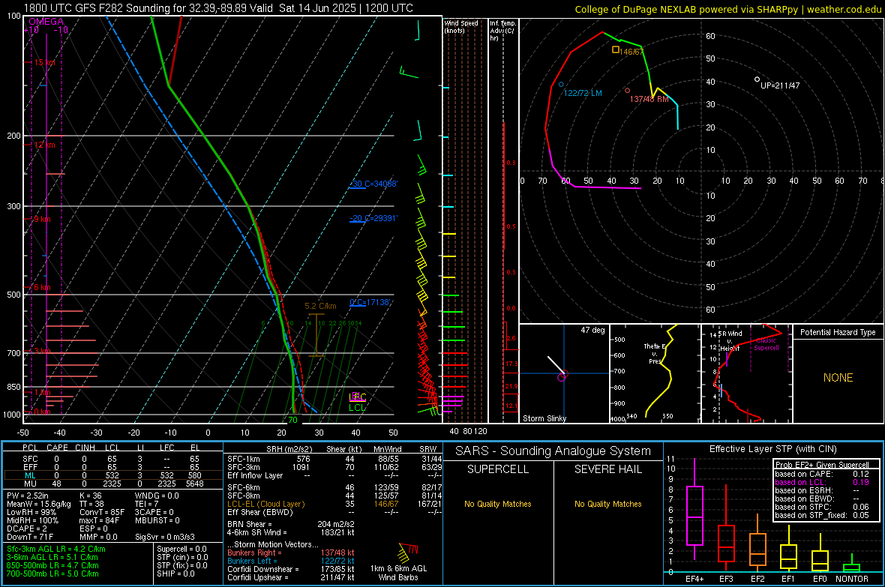Click the green LCL label on skew-T
The image size is (885, 587).
[357, 408]
